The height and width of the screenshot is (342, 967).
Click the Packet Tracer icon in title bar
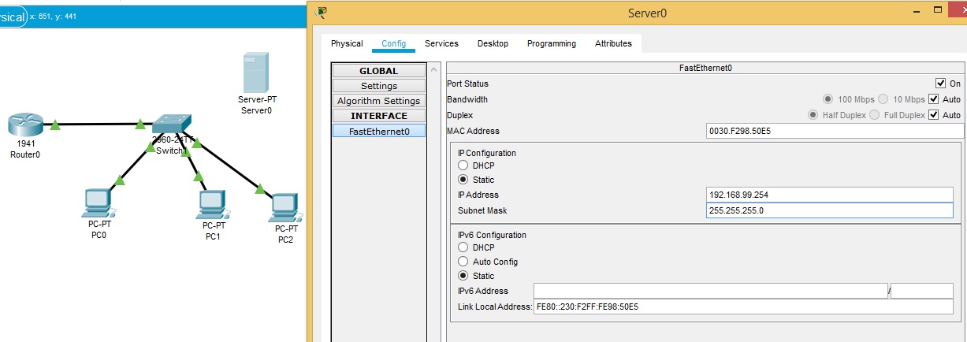(x=321, y=12)
